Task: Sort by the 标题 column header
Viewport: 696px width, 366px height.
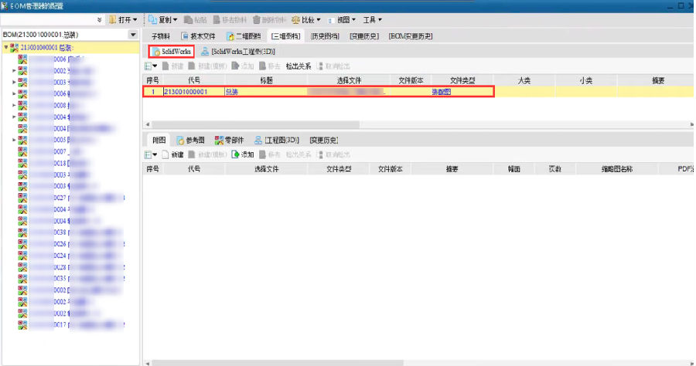Action: click(266, 80)
